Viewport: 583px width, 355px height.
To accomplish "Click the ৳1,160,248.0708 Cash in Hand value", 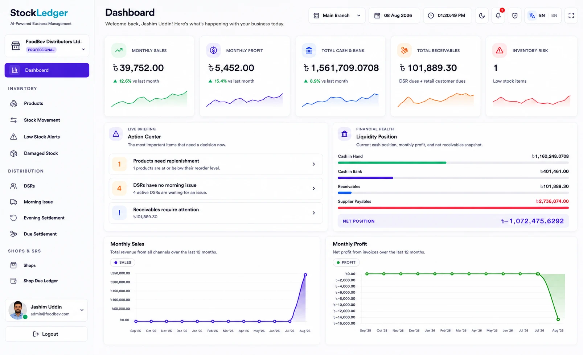I will pyautogui.click(x=550, y=157).
